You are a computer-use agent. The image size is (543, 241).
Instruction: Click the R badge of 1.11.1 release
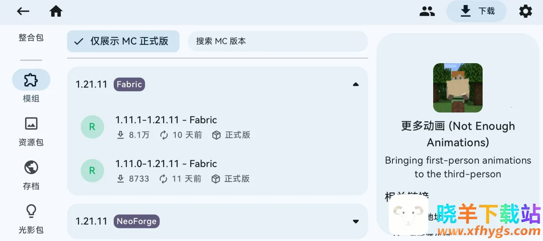click(x=92, y=127)
